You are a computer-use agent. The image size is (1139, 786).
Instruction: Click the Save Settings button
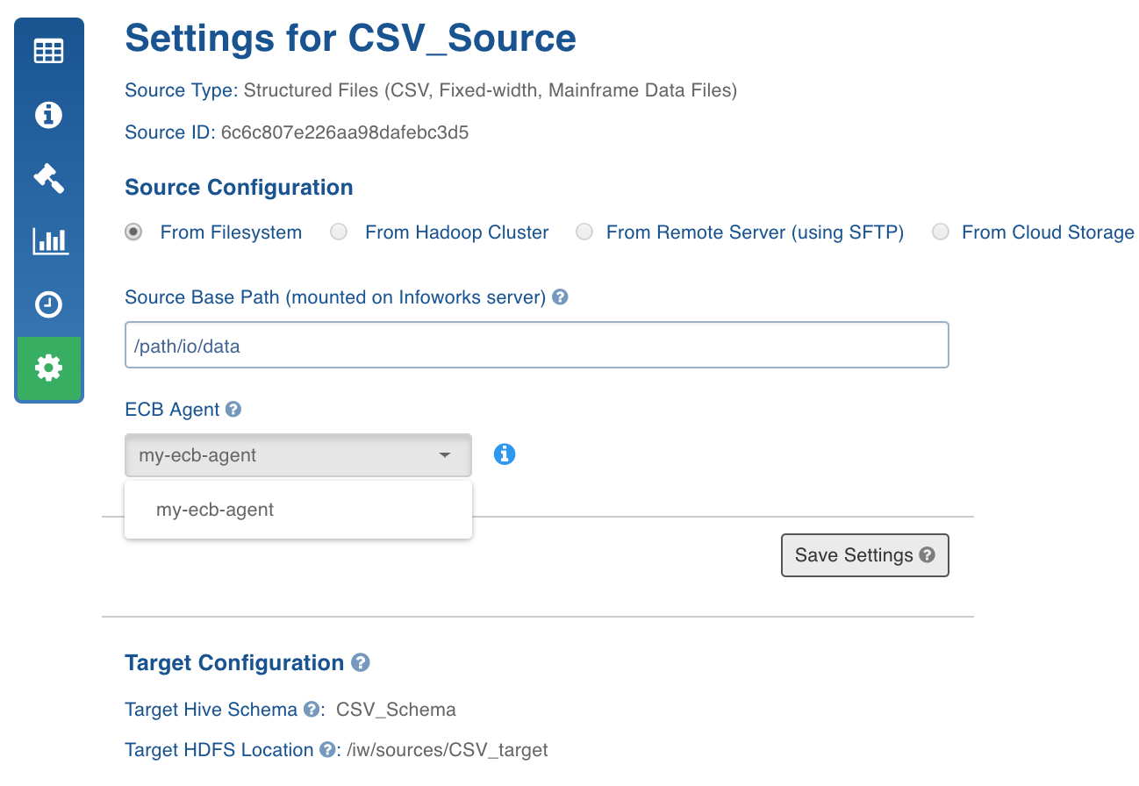864,555
